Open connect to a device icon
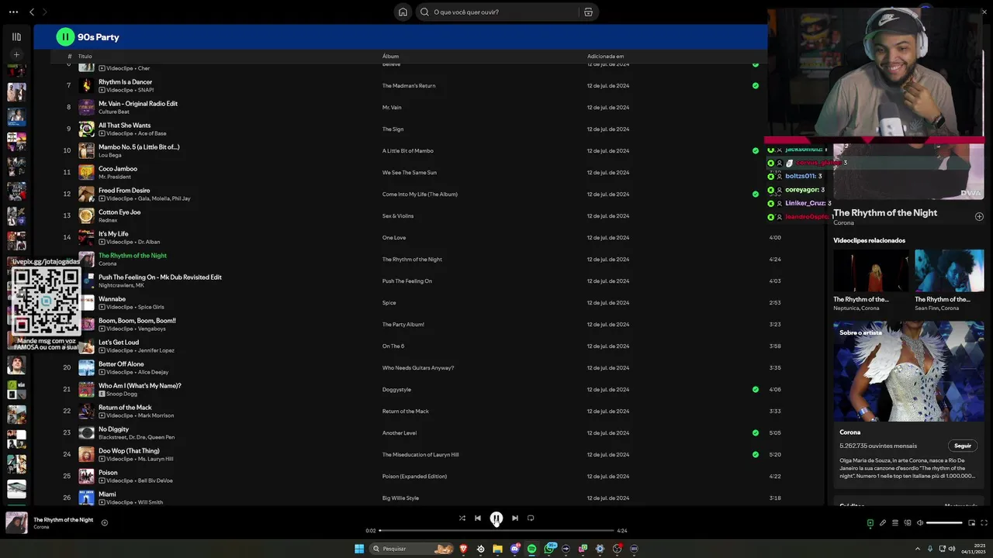Image resolution: width=993 pixels, height=558 pixels. tap(908, 522)
